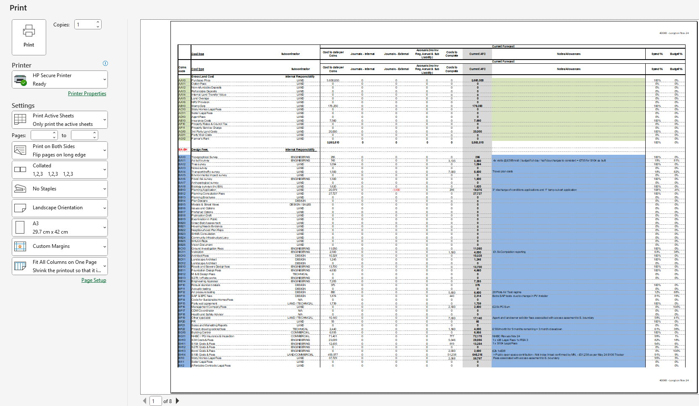Click the A3 paper size icon
The image size is (699, 406).
pyautogui.click(x=20, y=227)
